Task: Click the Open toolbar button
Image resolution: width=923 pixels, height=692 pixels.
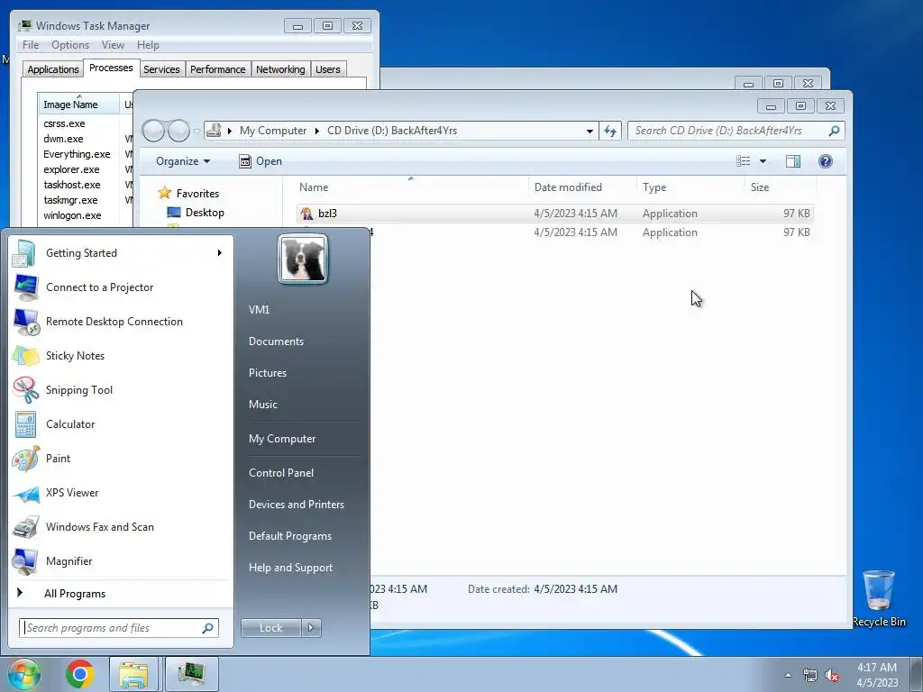Action: [x=260, y=161]
